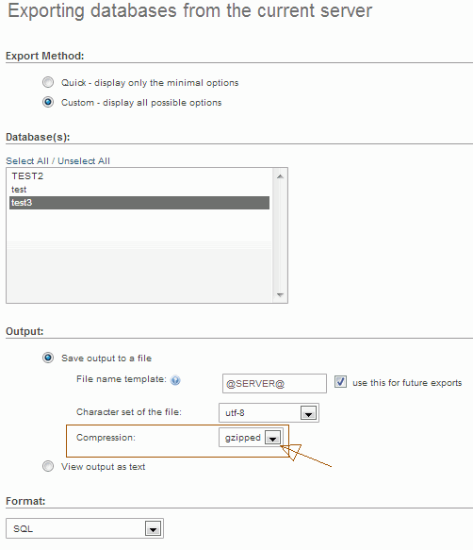Image resolution: width=473 pixels, height=550 pixels.
Task: Choose the Save output to a file option
Action: click(48, 358)
